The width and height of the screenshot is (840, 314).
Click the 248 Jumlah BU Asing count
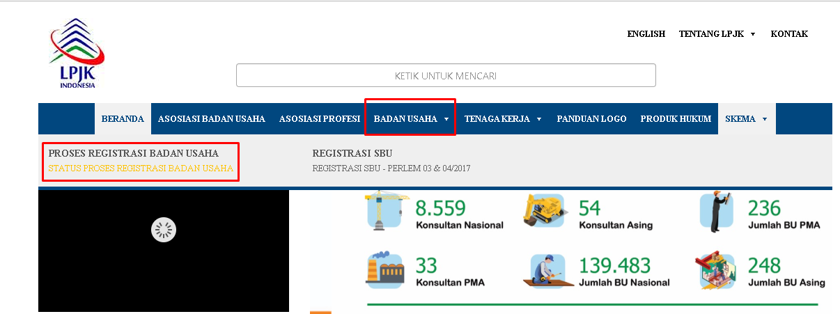coord(764,265)
